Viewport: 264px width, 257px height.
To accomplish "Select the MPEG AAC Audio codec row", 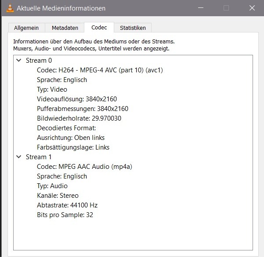I will point(84,167).
